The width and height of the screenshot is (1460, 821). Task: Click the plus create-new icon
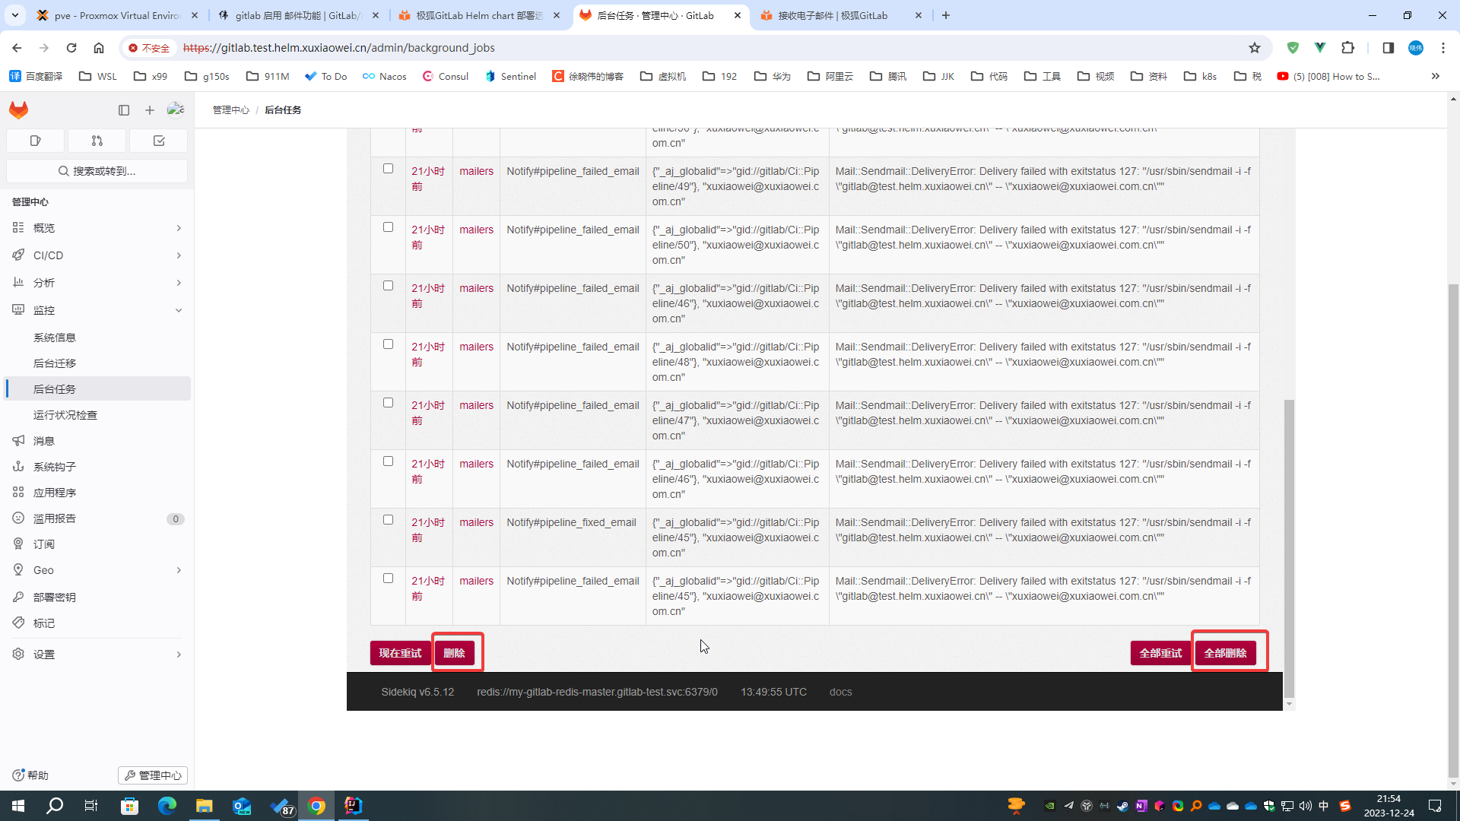150,110
